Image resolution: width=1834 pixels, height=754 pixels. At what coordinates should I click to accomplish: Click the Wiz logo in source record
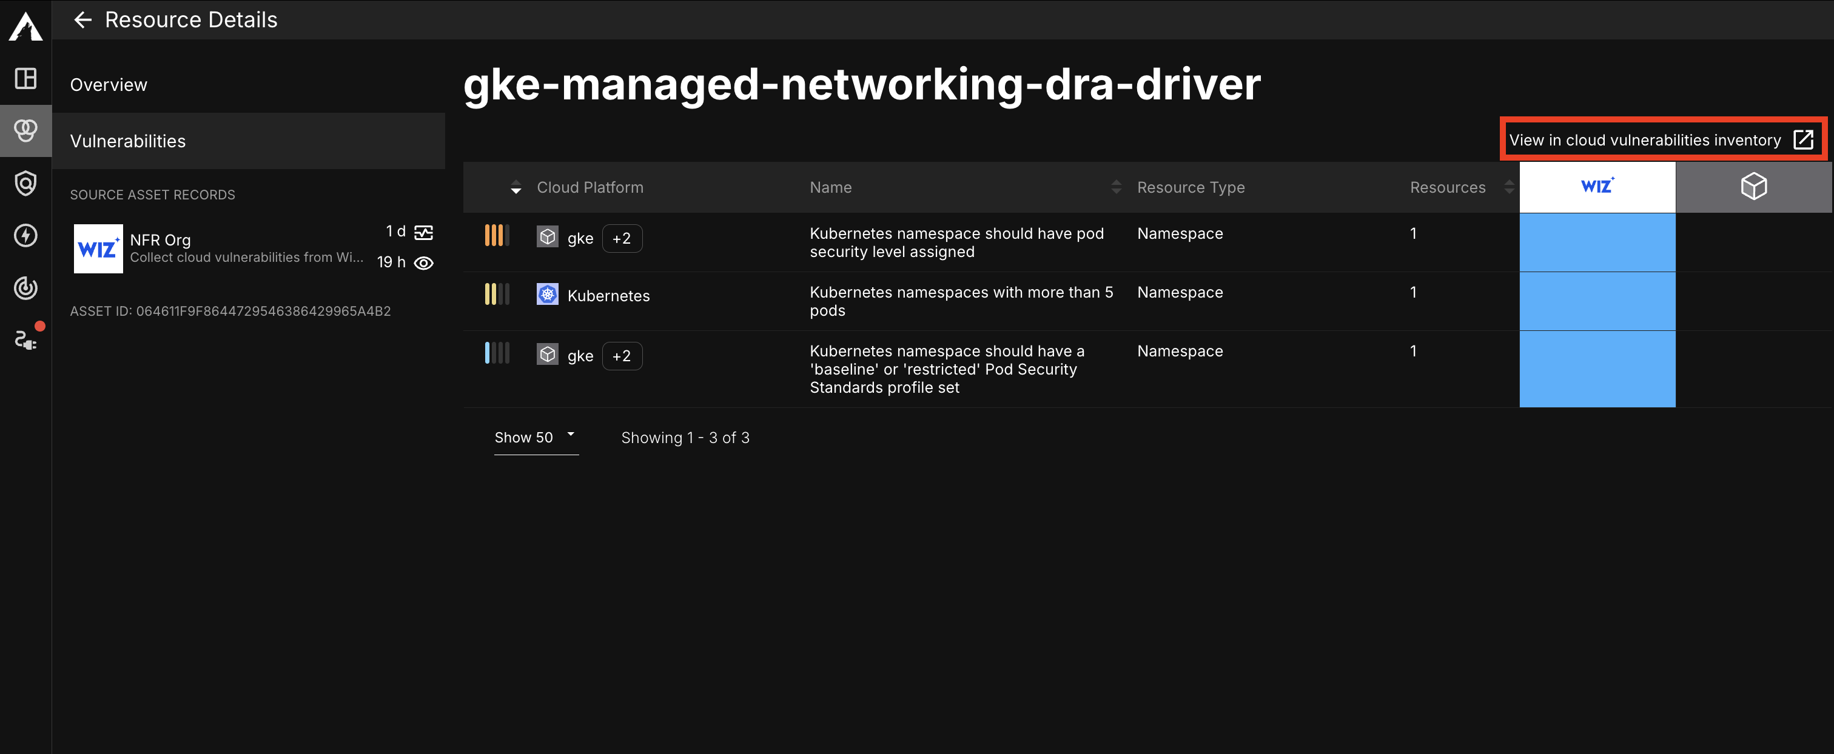[x=98, y=249]
